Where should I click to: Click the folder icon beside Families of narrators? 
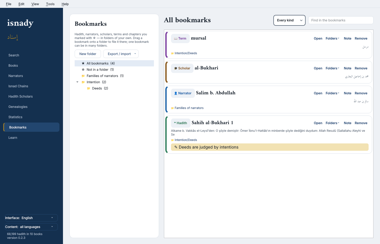(83, 76)
